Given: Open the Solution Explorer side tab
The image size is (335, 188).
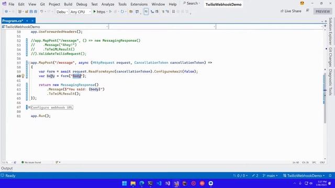Looking at the screenshot, I should pyautogui.click(x=330, y=31).
